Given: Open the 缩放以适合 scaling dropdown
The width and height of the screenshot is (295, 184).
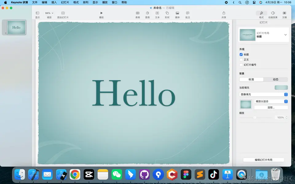Looking at the screenshot, I should point(271,102).
